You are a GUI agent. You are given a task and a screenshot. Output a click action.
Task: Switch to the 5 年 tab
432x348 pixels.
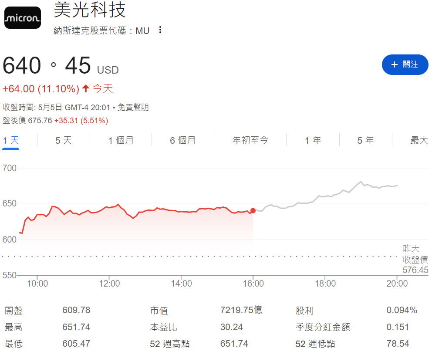pos(365,141)
